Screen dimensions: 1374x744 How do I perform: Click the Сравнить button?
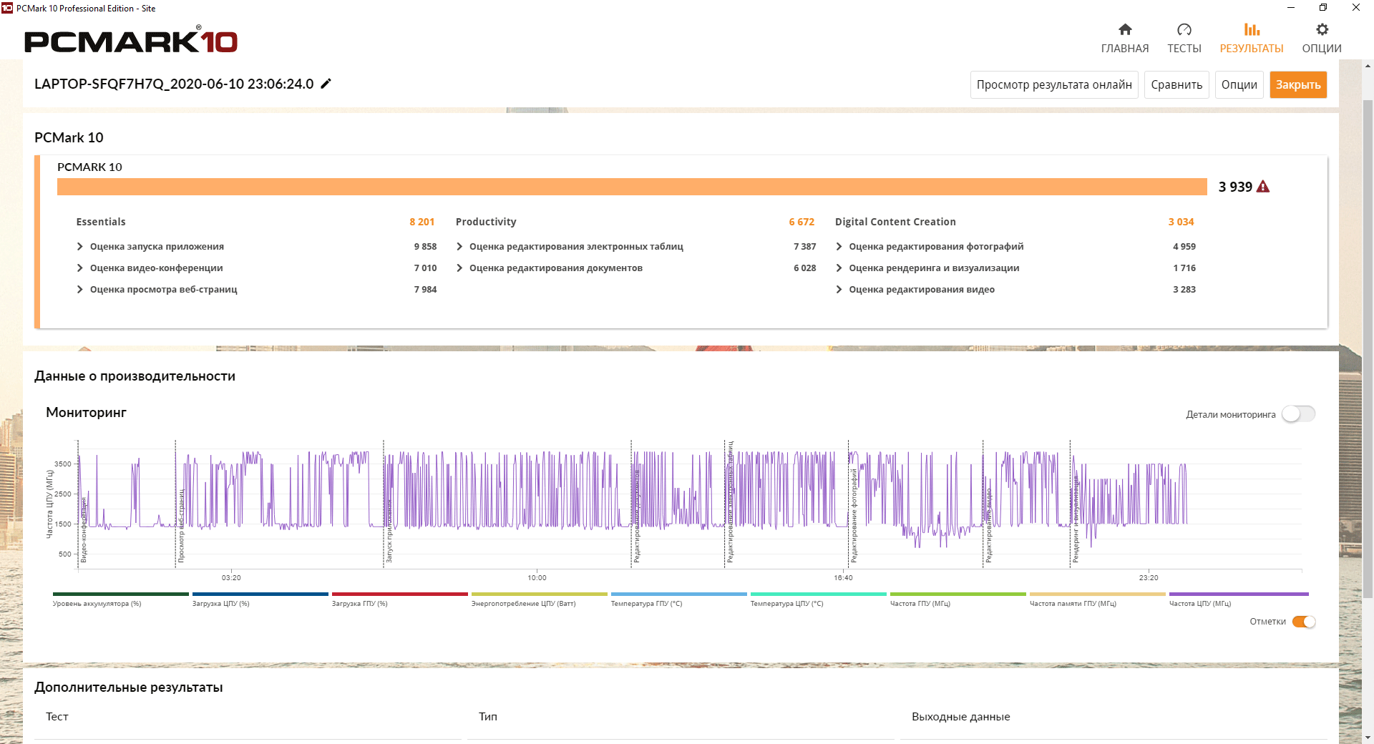[x=1176, y=84]
